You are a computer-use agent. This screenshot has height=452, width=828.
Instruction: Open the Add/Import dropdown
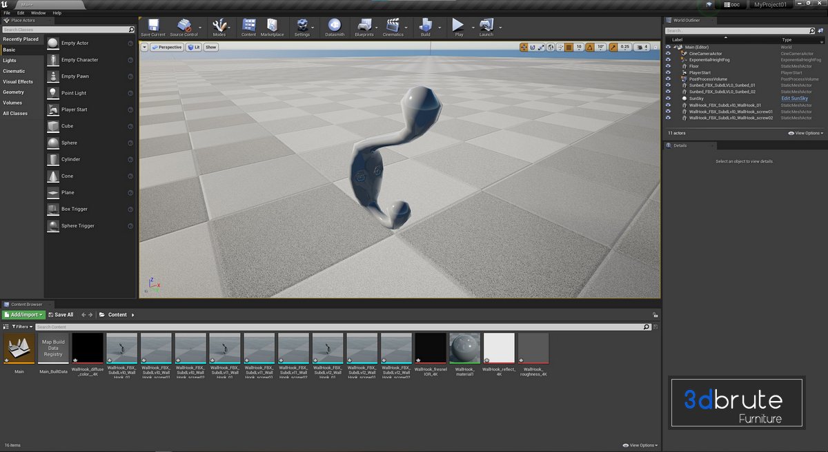pyautogui.click(x=23, y=315)
